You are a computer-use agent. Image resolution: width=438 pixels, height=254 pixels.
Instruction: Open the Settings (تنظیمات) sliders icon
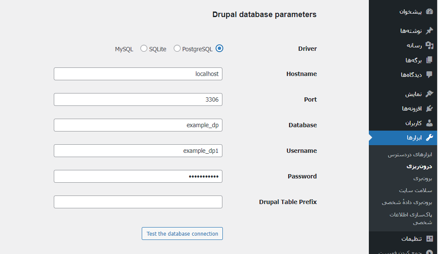[429, 239]
